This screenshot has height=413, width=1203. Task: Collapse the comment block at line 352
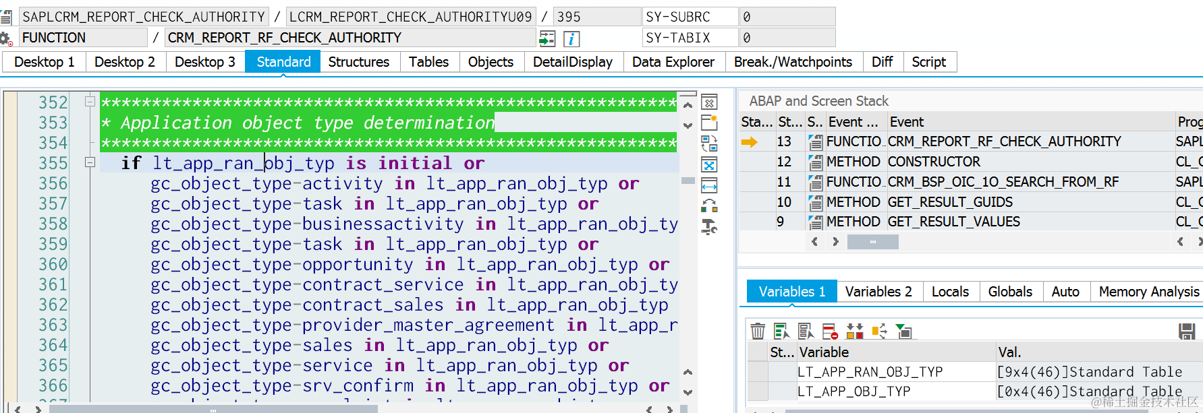coord(90,102)
